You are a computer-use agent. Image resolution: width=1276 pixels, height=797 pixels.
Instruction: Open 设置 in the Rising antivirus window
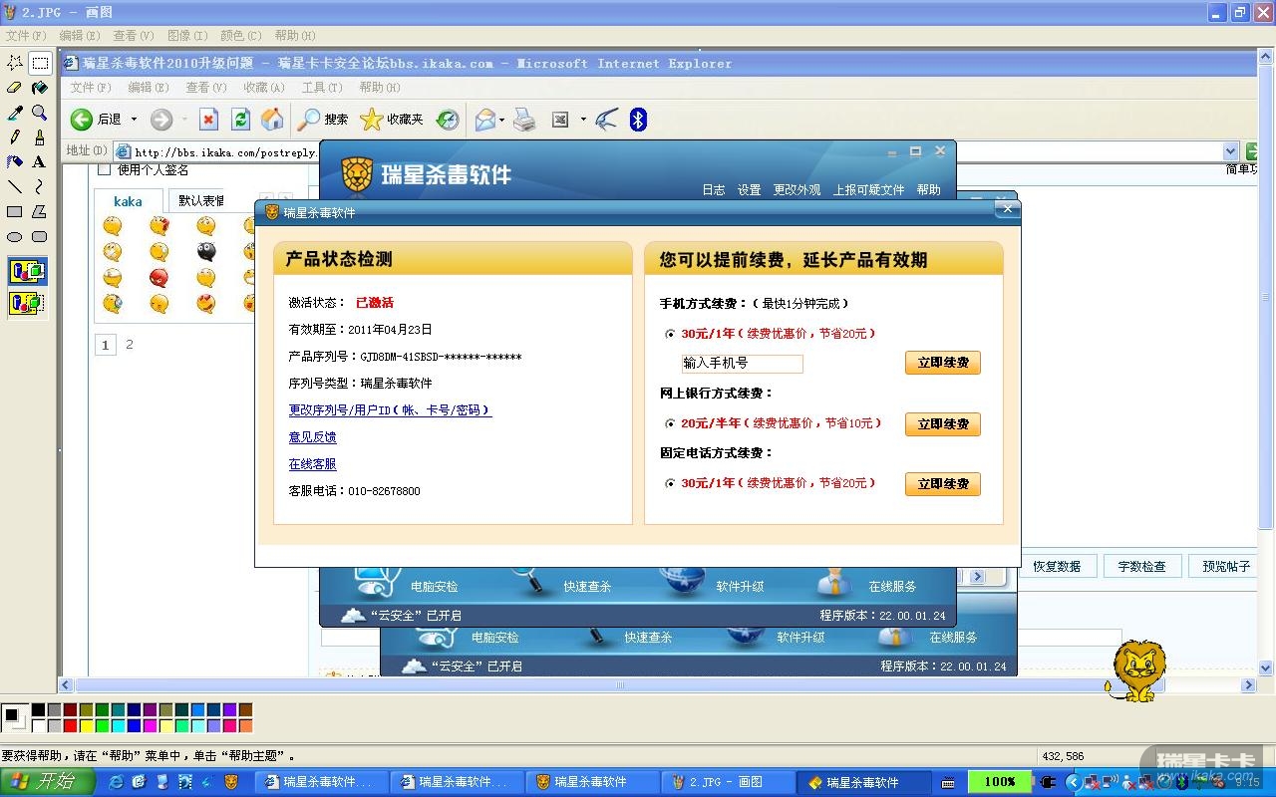(749, 190)
